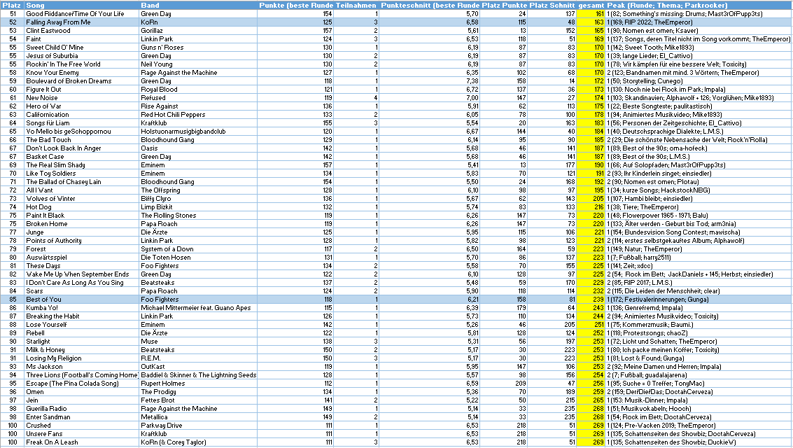Select the band cell 'Royal Blood'
This screenshot has width=793, height=448.
(198, 90)
